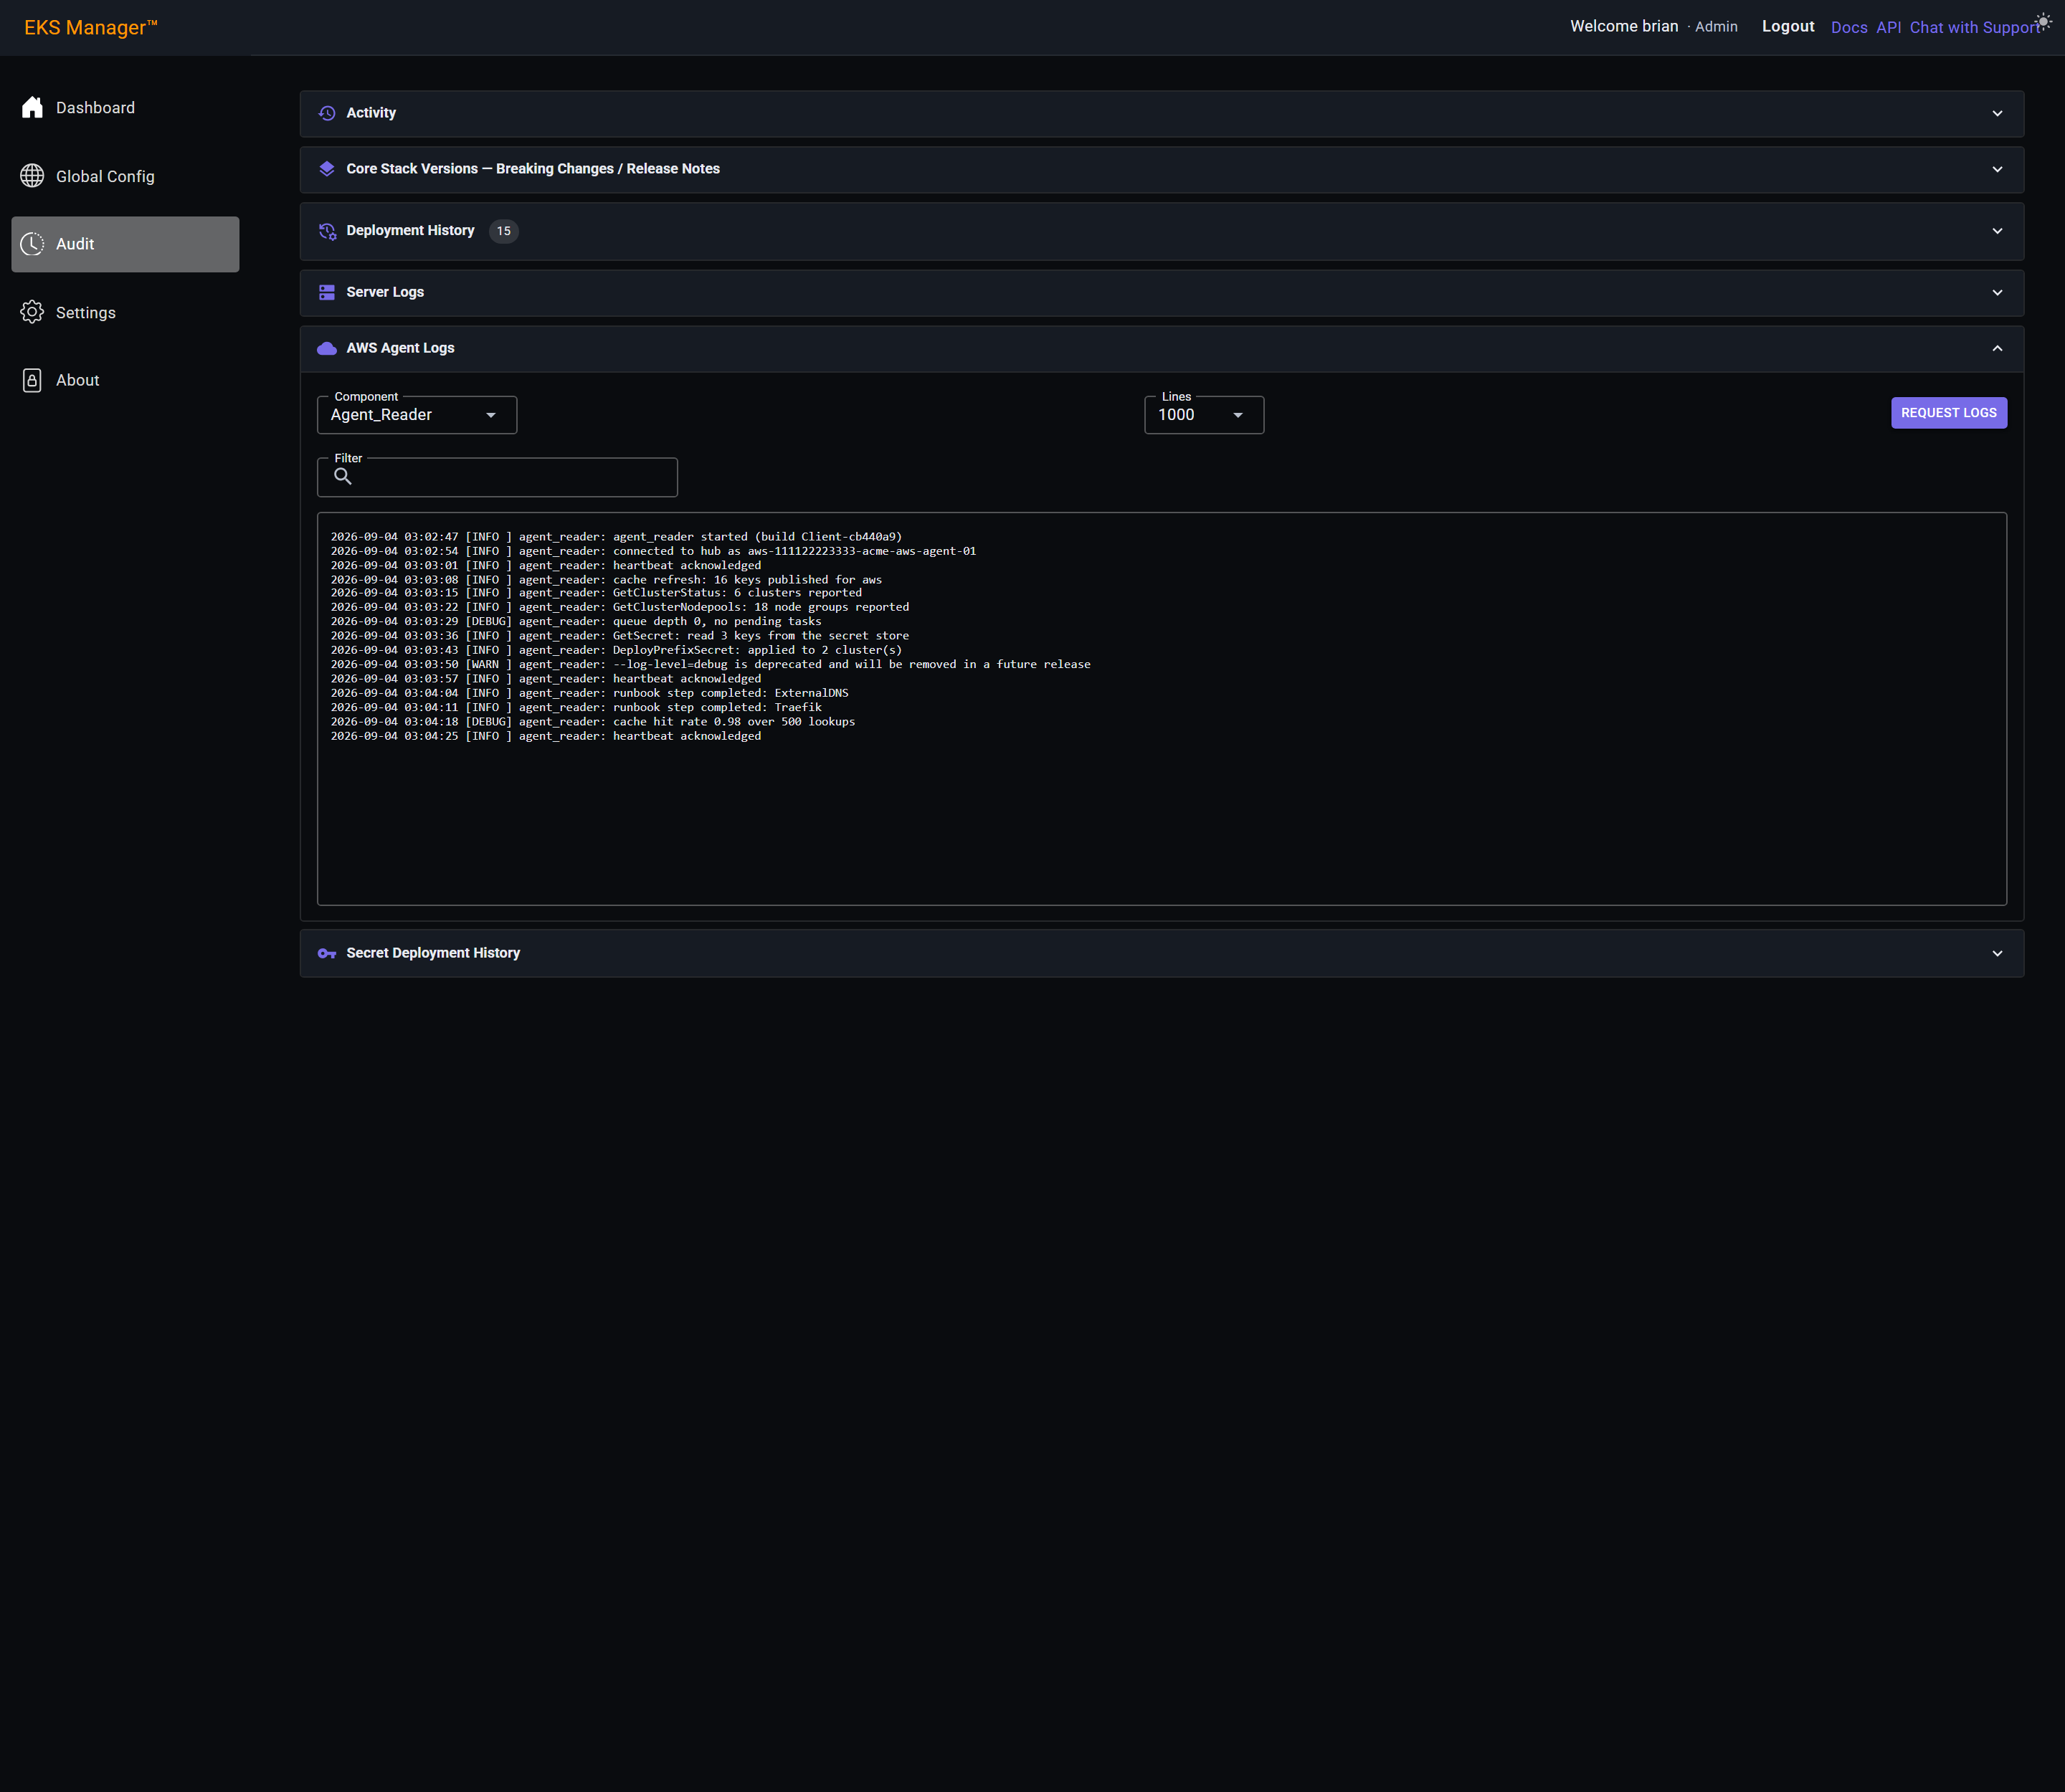The width and height of the screenshot is (2065, 1792).
Task: Expand Core Stack Versions chevron
Action: pyautogui.click(x=1997, y=169)
